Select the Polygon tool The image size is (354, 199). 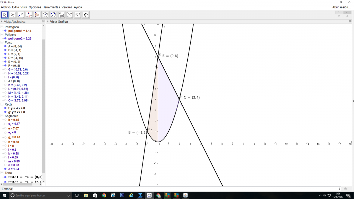(x=37, y=15)
